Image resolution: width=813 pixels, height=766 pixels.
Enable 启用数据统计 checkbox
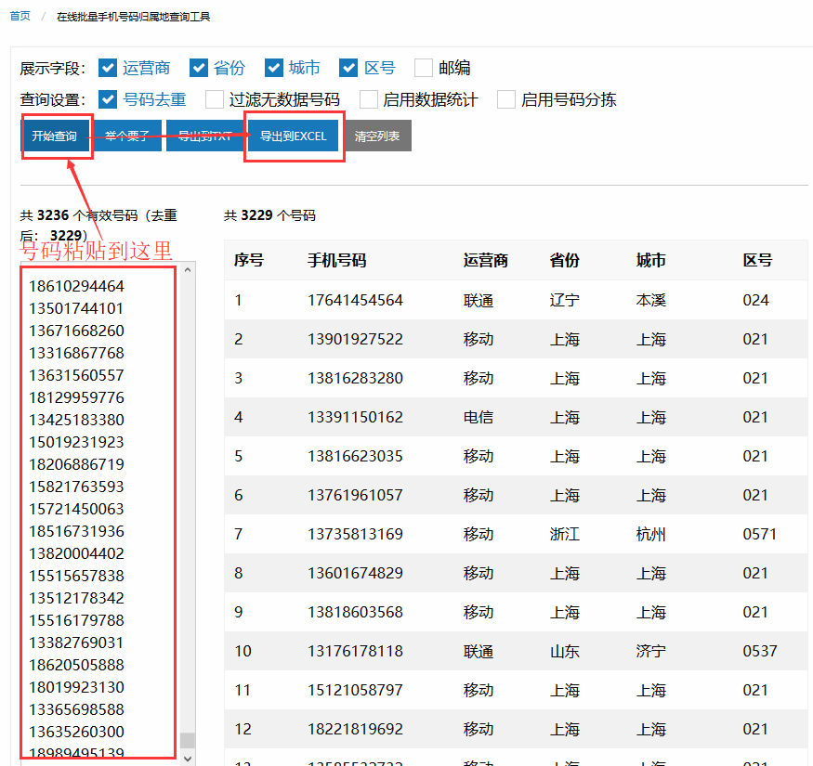pyautogui.click(x=368, y=99)
